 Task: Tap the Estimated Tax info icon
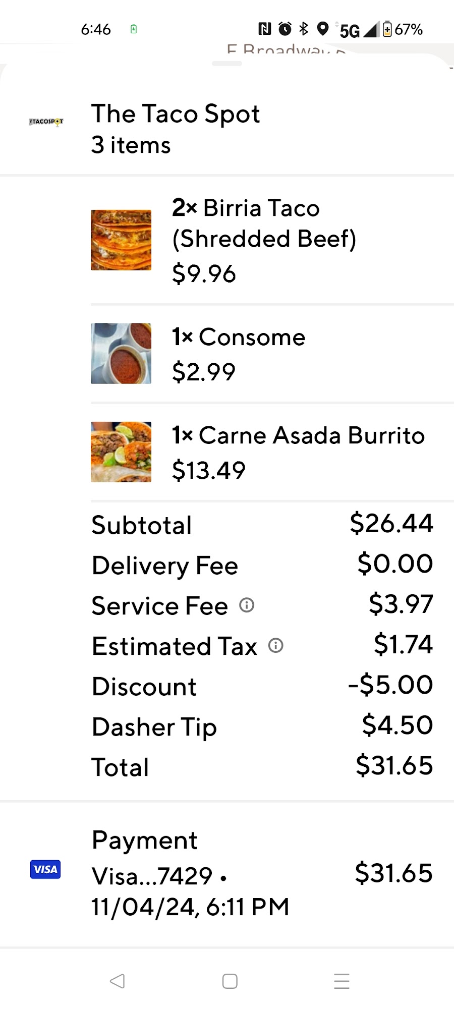(275, 645)
